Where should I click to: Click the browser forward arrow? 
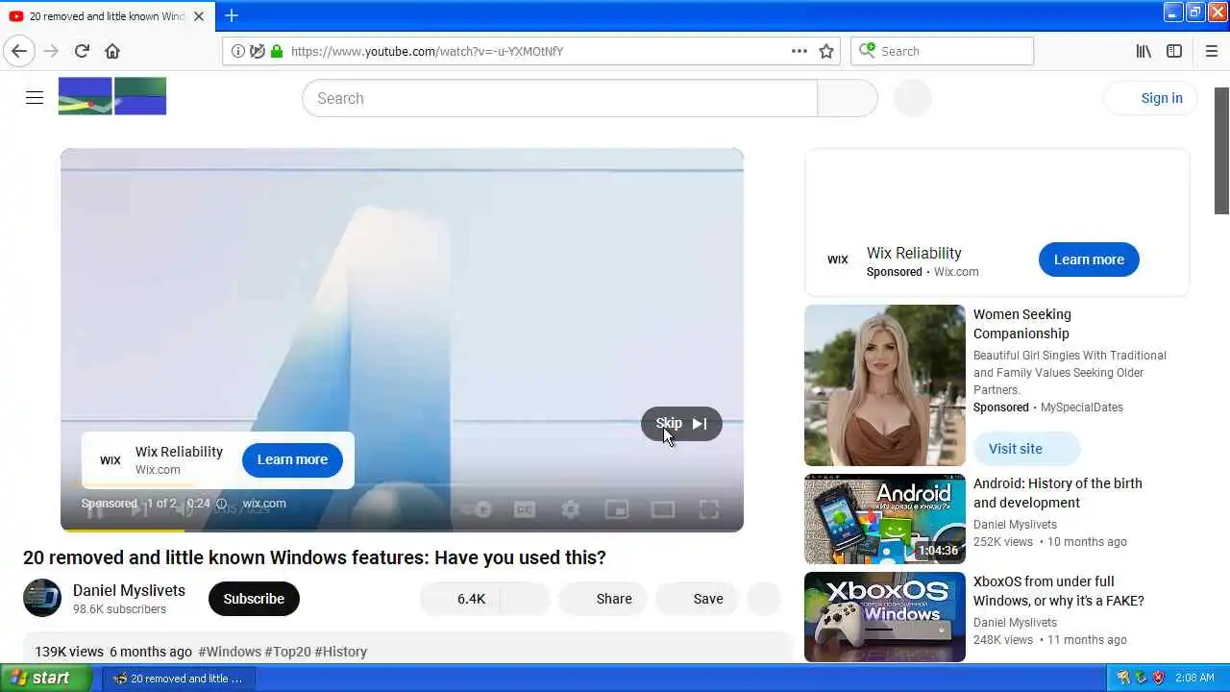pyautogui.click(x=52, y=51)
